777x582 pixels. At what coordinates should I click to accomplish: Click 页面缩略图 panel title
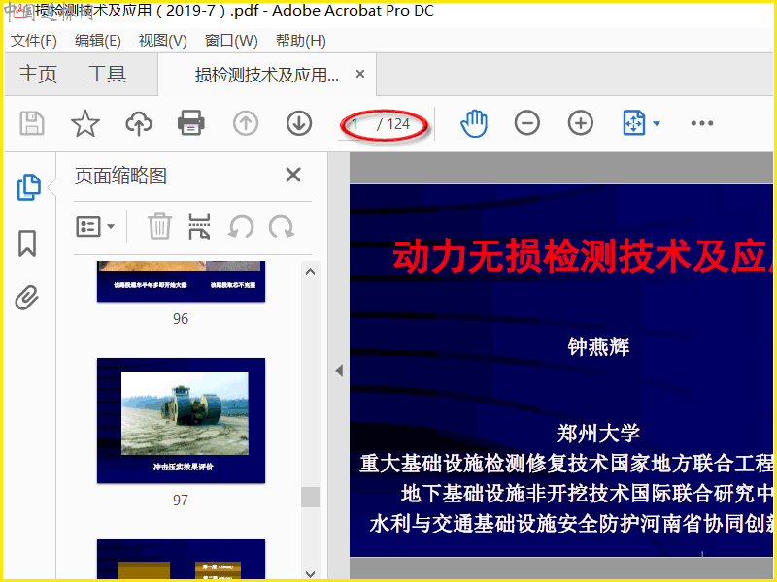(x=120, y=176)
